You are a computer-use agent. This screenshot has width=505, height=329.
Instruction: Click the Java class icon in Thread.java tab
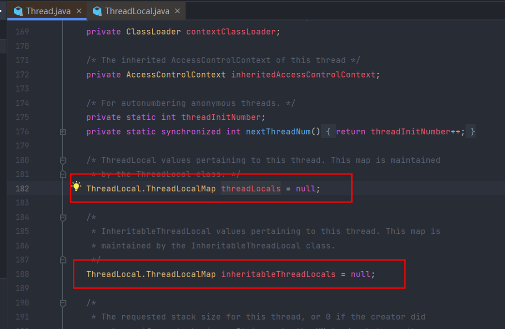[x=19, y=10]
